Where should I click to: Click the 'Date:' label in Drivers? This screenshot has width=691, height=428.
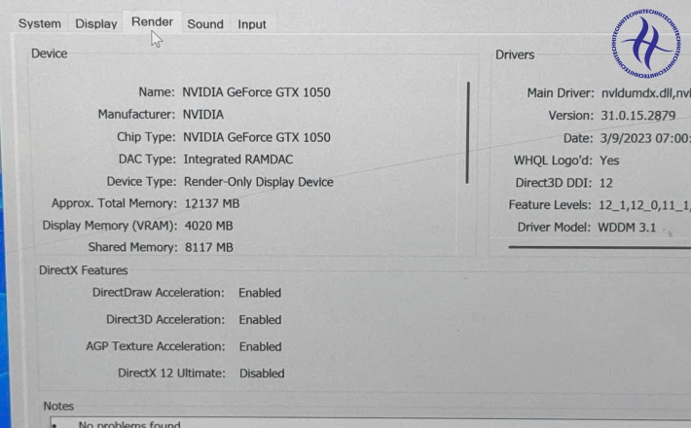578,138
